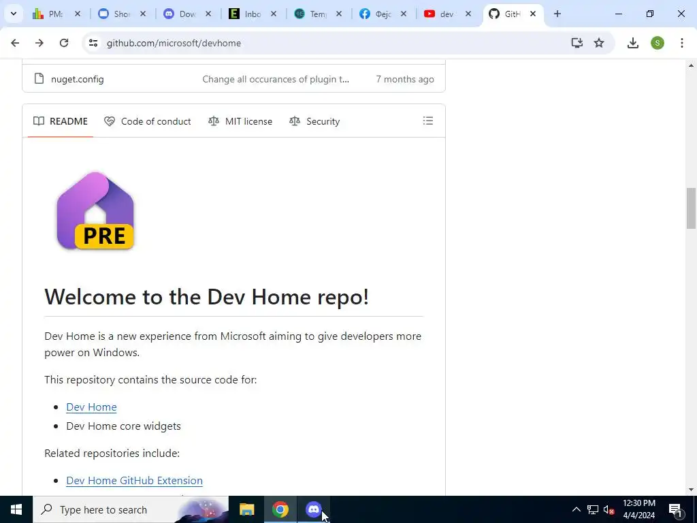The width and height of the screenshot is (697, 523).
Task: Open the tab search dropdown arrow
Action: (x=14, y=14)
